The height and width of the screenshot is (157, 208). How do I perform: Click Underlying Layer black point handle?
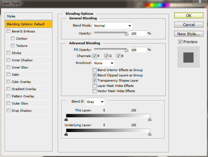point(66,134)
